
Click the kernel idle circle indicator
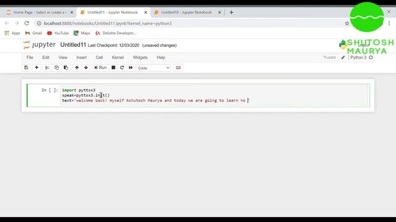point(371,57)
